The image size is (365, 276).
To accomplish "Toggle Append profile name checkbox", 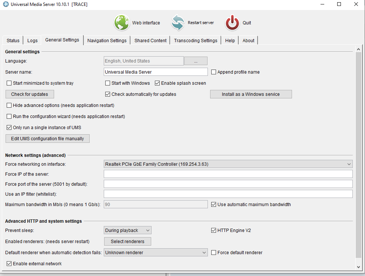I will (x=213, y=72).
